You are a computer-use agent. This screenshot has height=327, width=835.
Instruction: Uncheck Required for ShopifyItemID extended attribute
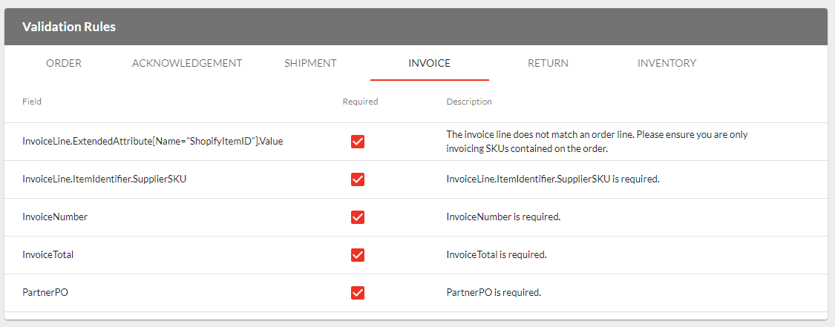357,142
